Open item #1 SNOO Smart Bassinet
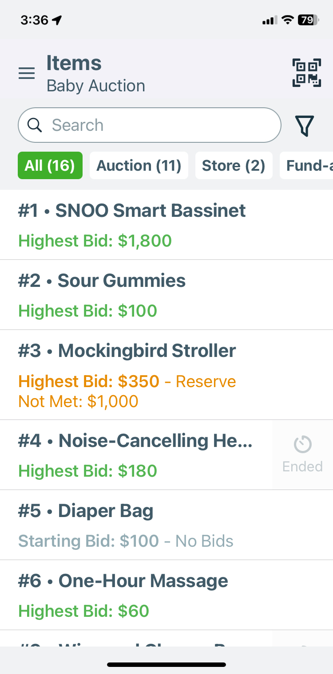The width and height of the screenshot is (333, 674). pos(166,225)
